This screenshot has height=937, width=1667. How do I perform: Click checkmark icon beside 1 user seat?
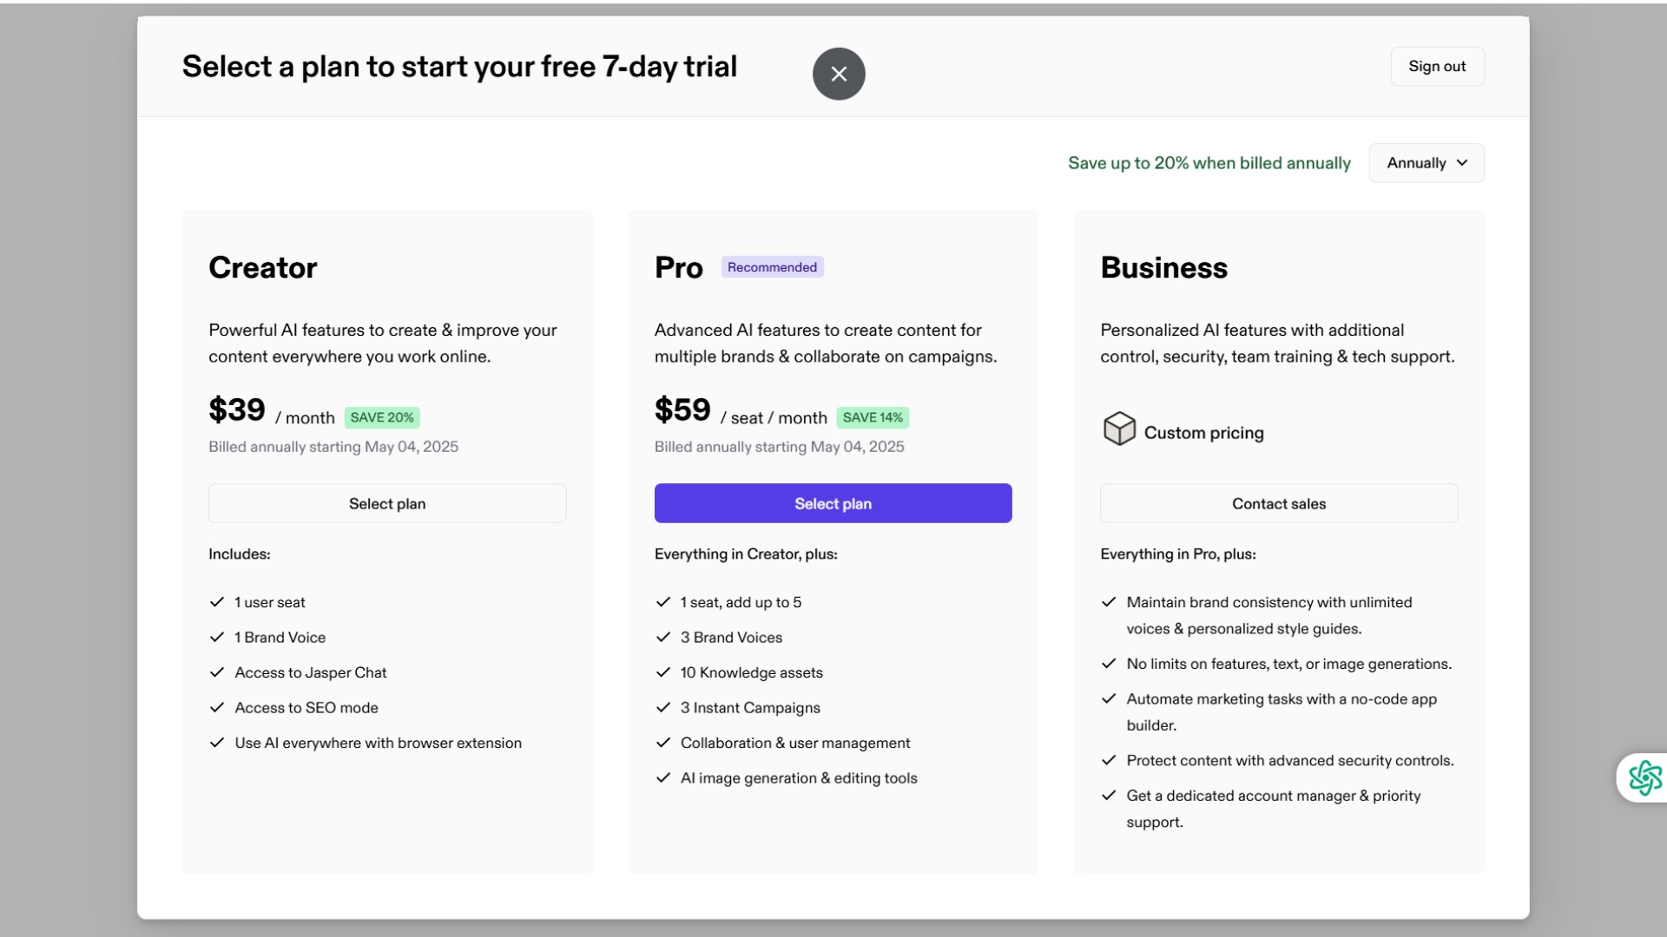[x=217, y=602]
